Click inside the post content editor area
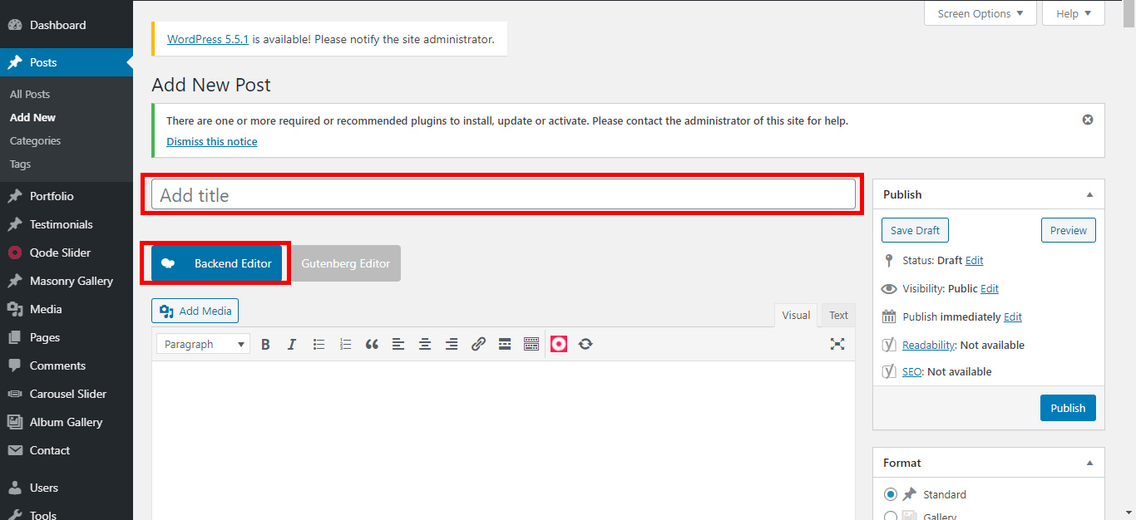The image size is (1136, 520). [503, 440]
